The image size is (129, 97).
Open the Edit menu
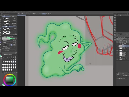[4, 12]
